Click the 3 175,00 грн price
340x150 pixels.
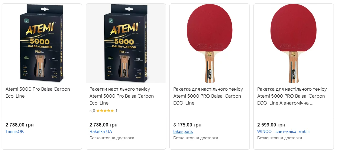[187, 125]
